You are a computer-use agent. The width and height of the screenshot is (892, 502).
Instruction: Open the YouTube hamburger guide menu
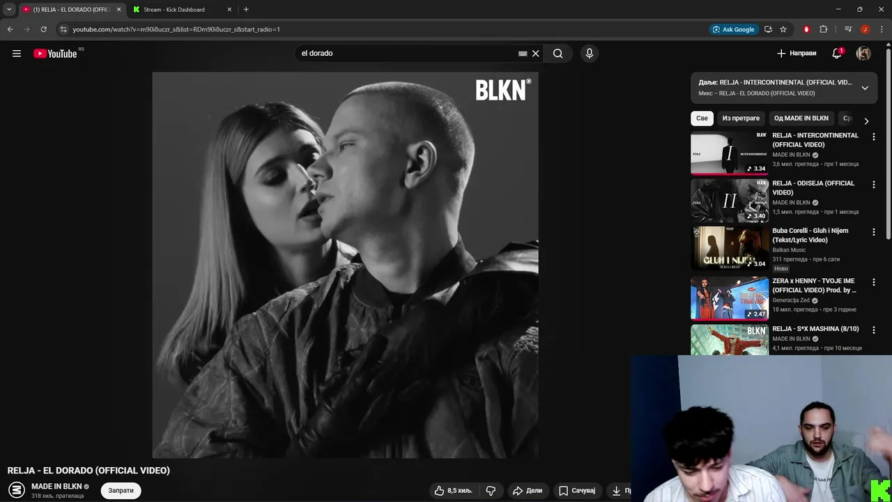click(x=17, y=54)
